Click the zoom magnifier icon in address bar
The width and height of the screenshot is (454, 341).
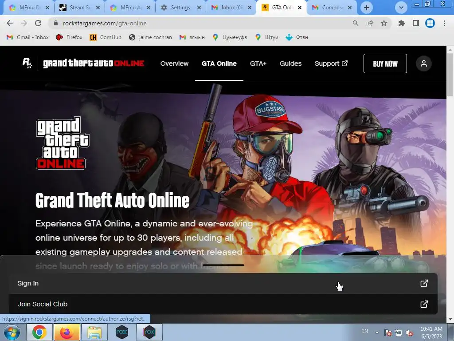(356, 23)
